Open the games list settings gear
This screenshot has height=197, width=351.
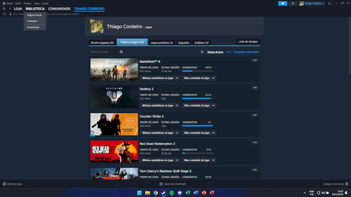tap(202, 52)
